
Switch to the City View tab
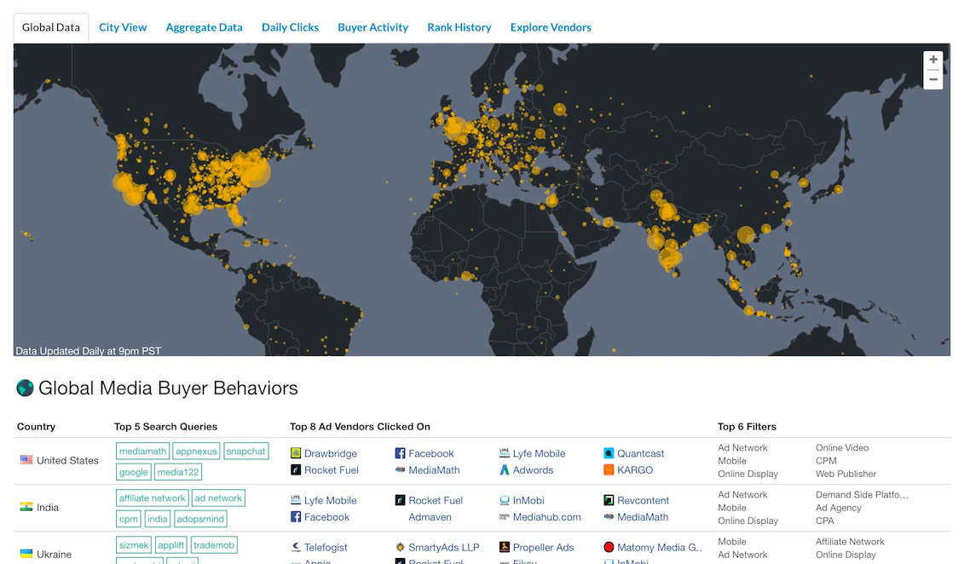pos(122,26)
